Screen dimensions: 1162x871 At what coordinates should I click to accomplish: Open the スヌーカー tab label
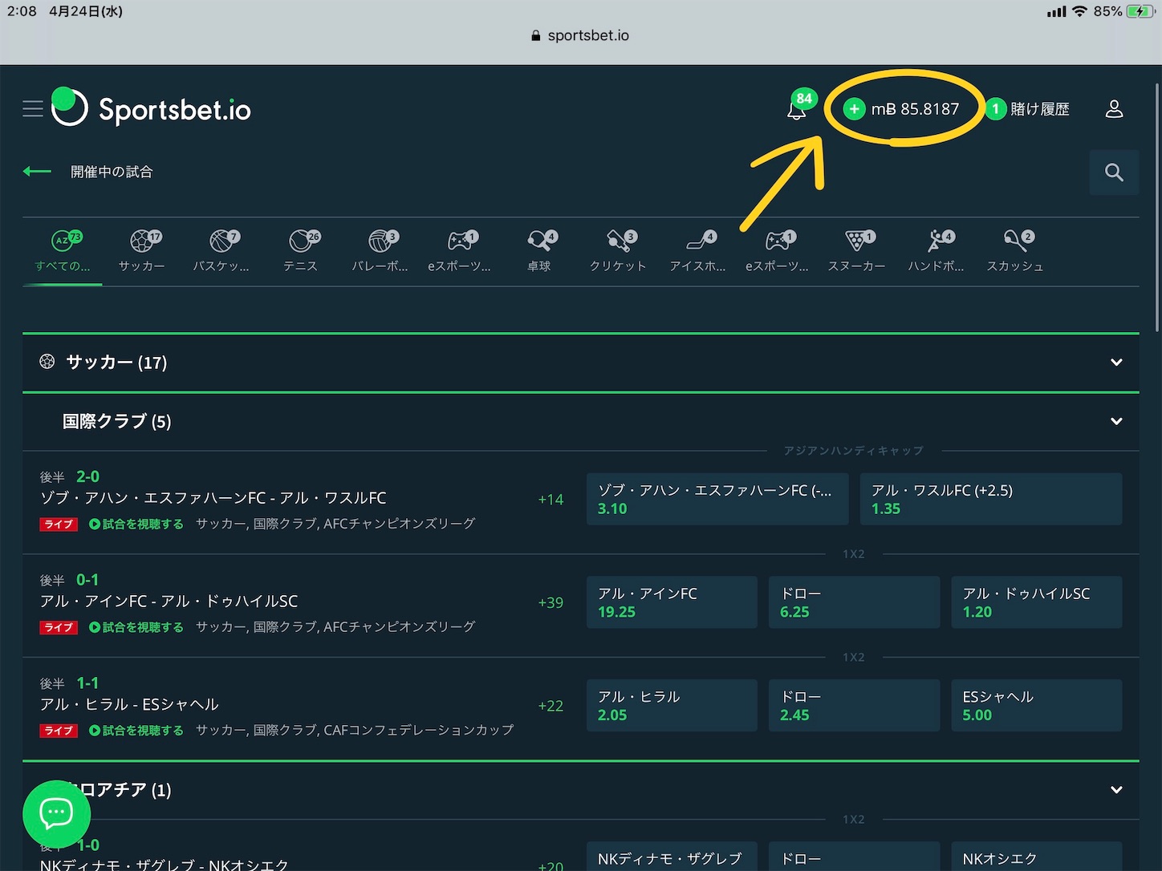[x=857, y=266]
